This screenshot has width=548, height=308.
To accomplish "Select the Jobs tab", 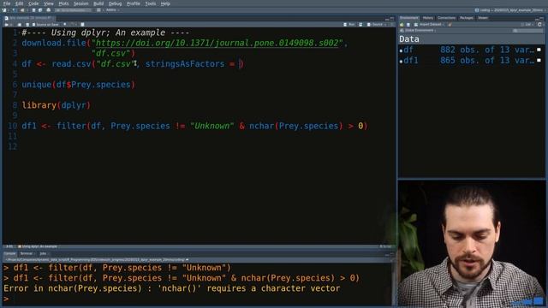I will [43, 253].
